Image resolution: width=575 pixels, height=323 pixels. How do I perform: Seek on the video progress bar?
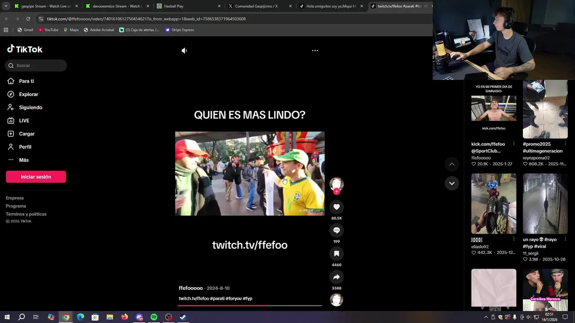[x=250, y=306]
